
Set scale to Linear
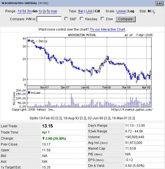pos(121,11)
